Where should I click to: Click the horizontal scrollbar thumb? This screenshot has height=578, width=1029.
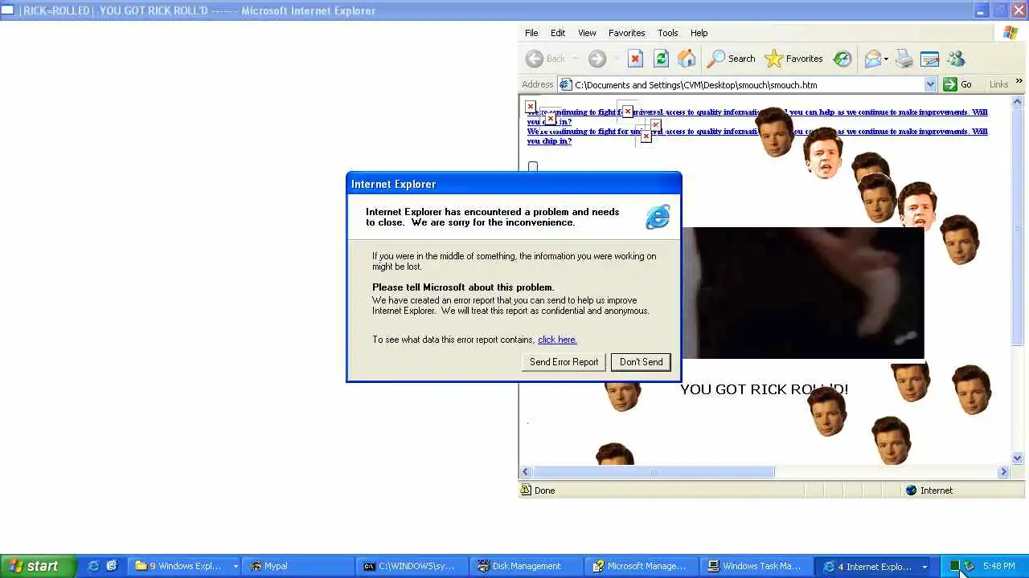(654, 472)
